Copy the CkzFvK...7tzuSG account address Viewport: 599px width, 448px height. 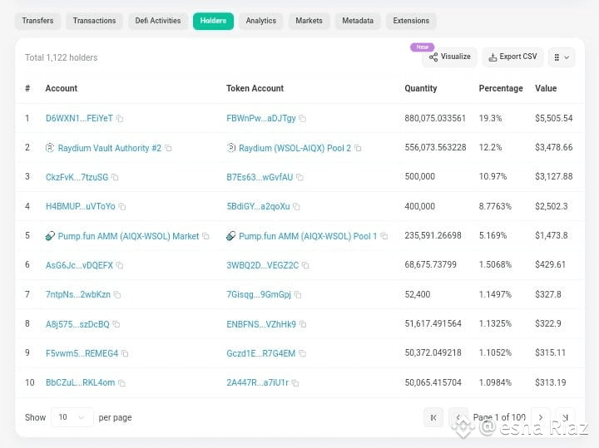[x=115, y=177]
